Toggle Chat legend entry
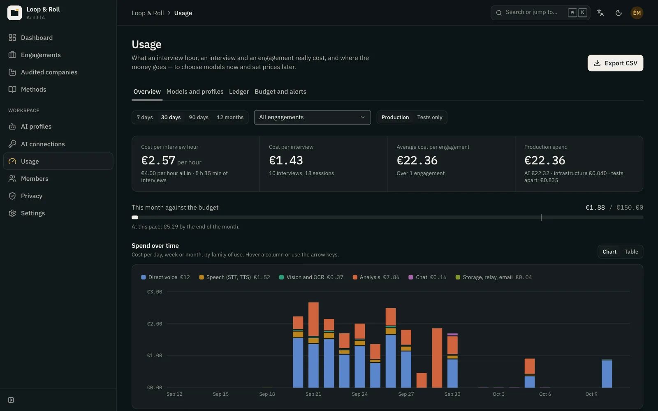Viewport: 658px width, 411px height. (x=427, y=277)
